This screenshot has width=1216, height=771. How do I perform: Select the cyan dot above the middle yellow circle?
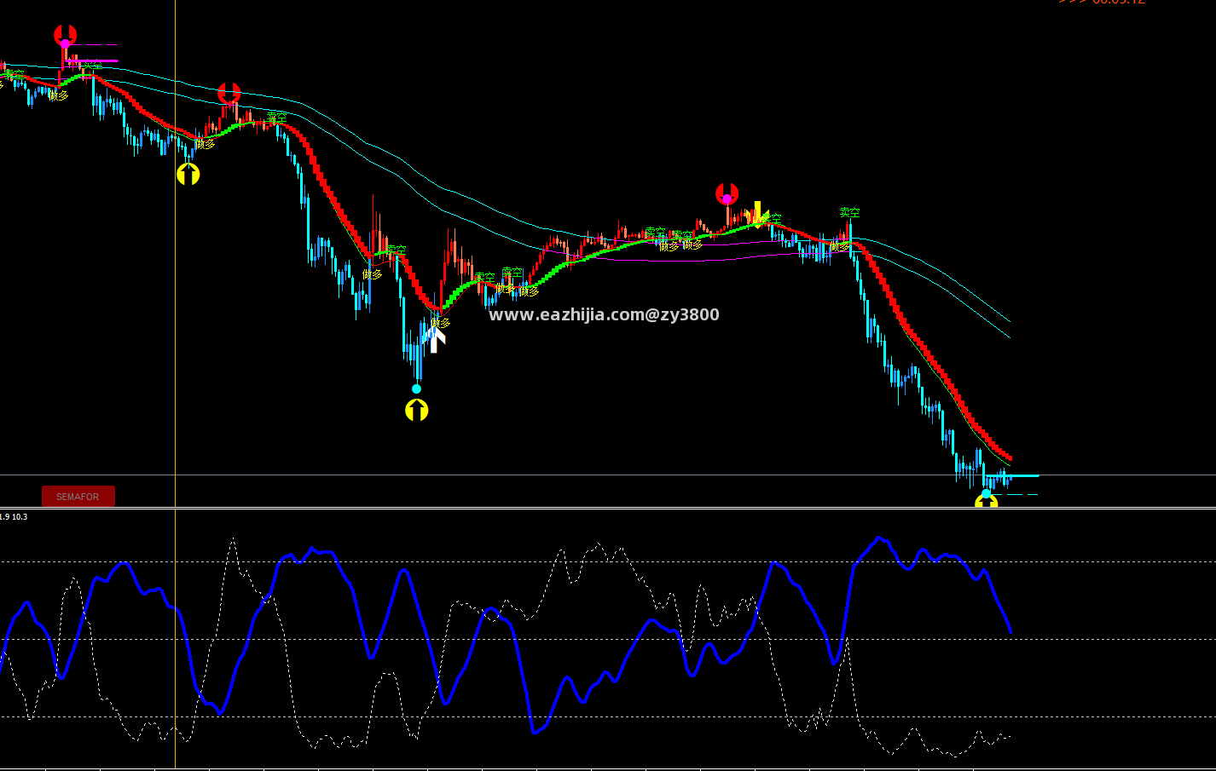[x=416, y=389]
